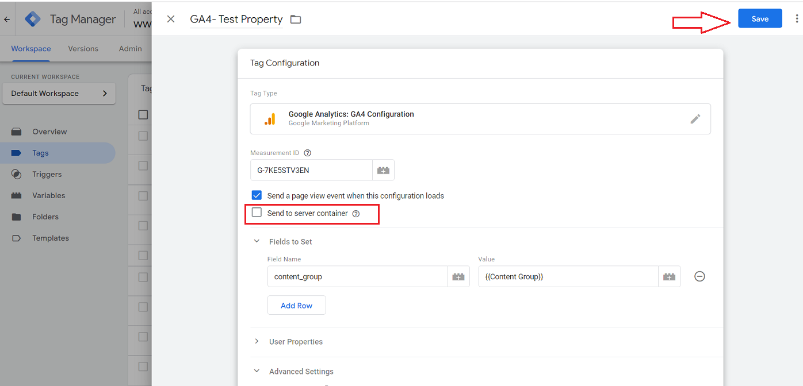Viewport: 803px width, 386px height.
Task: Close the tag editor with the X icon
Action: [171, 19]
